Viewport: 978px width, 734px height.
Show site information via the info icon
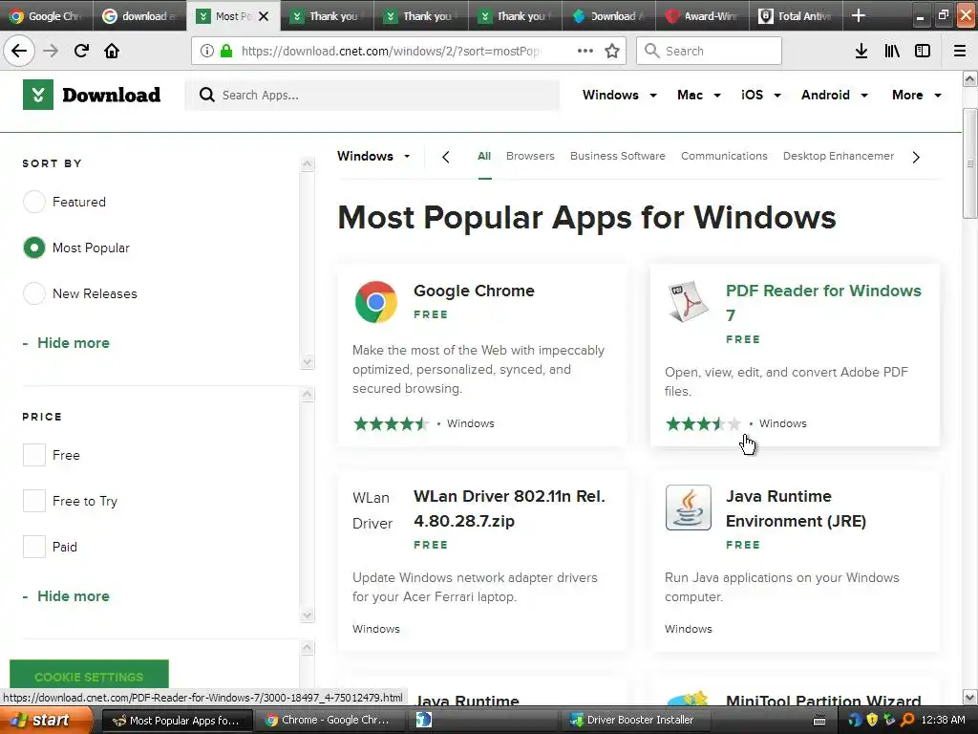pos(207,51)
